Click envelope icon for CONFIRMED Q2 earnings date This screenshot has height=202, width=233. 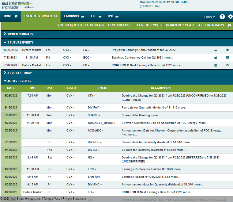pyautogui.click(x=227, y=65)
